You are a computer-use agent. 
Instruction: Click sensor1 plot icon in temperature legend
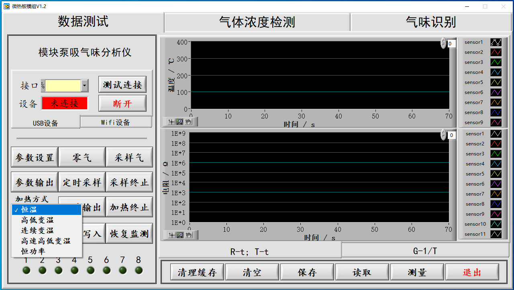coord(496,42)
